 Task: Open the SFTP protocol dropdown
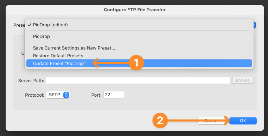pos(58,95)
